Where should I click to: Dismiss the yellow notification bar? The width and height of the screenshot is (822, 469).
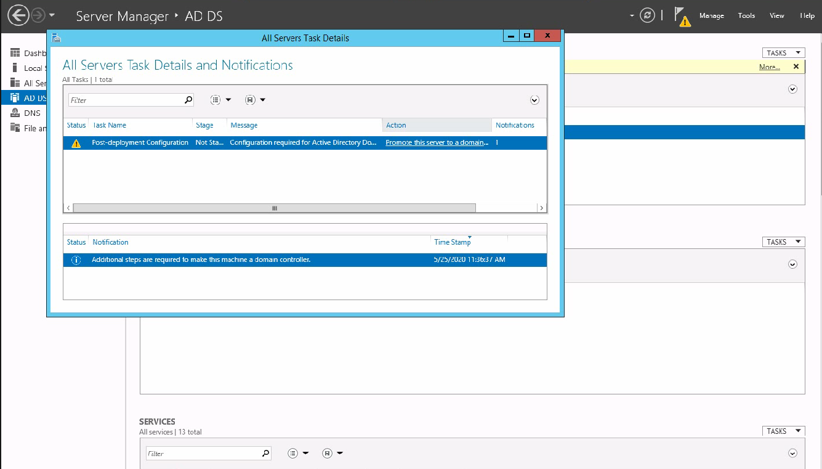pyautogui.click(x=796, y=67)
